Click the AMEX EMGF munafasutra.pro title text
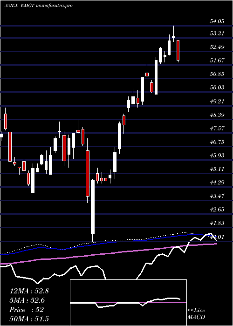 pyautogui.click(x=39, y=6)
